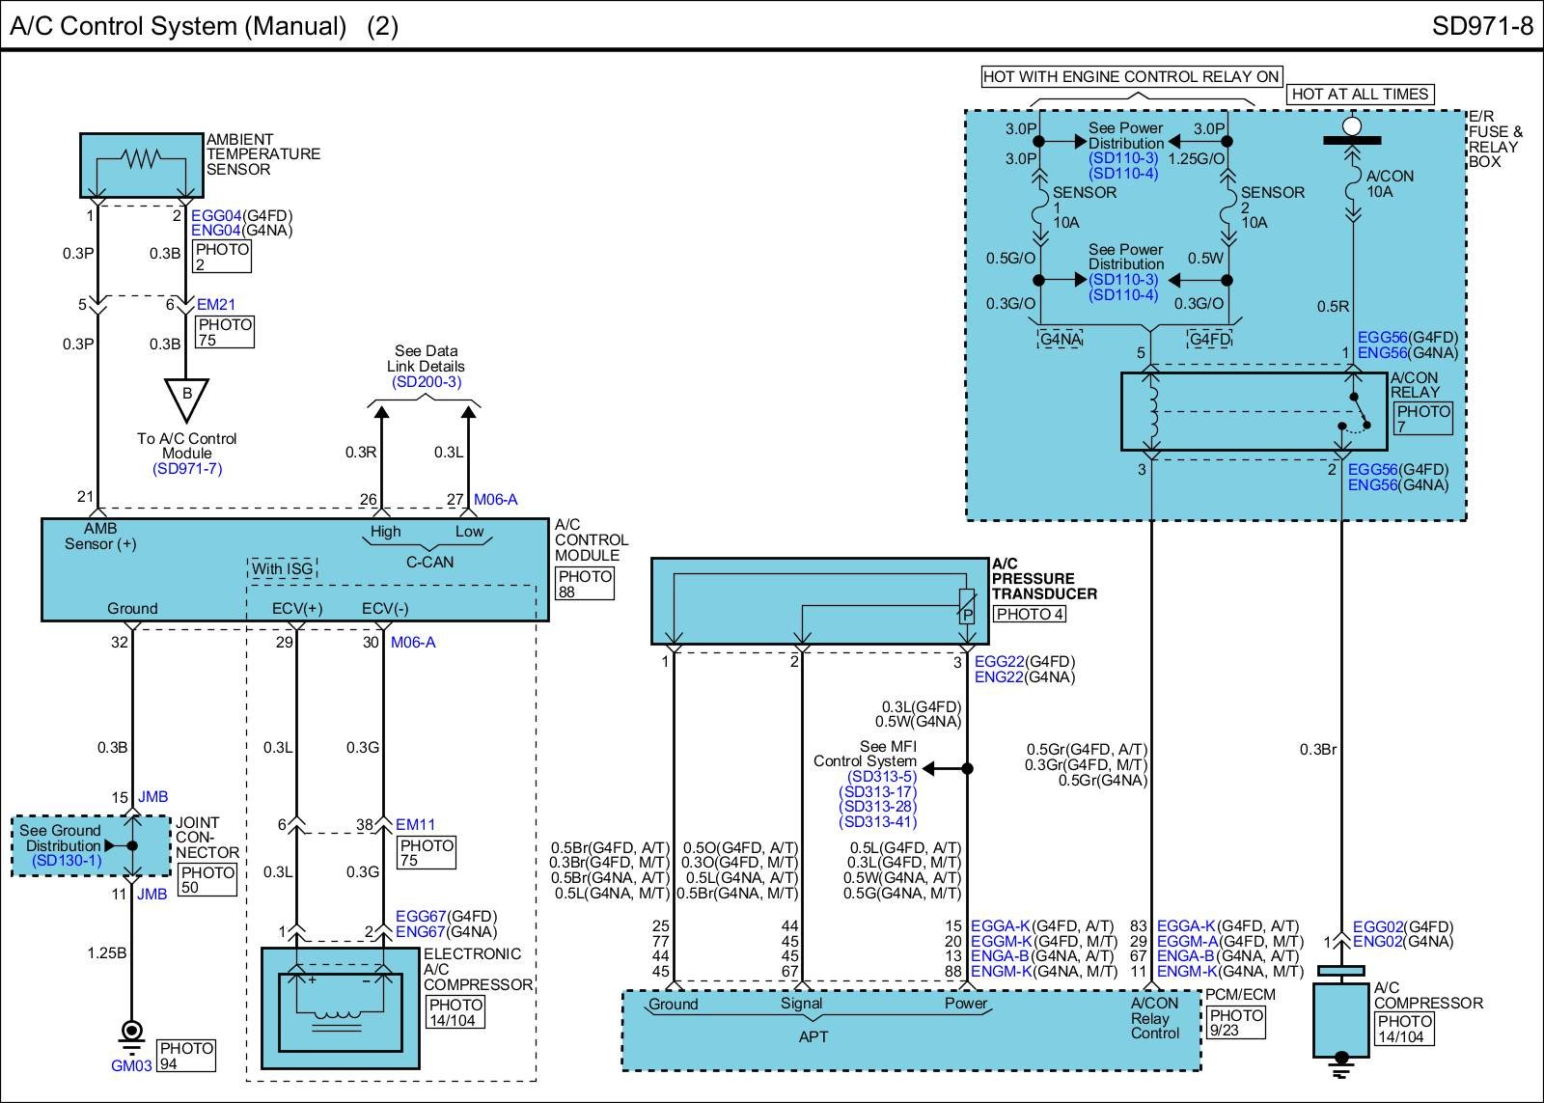Open PHOTO 9/23 for PCM/ECM
The image size is (1544, 1103).
point(1236,1022)
